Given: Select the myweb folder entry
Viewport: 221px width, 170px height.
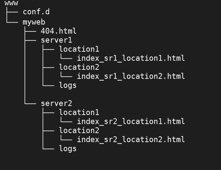Looking at the screenshot, I should (34, 22).
